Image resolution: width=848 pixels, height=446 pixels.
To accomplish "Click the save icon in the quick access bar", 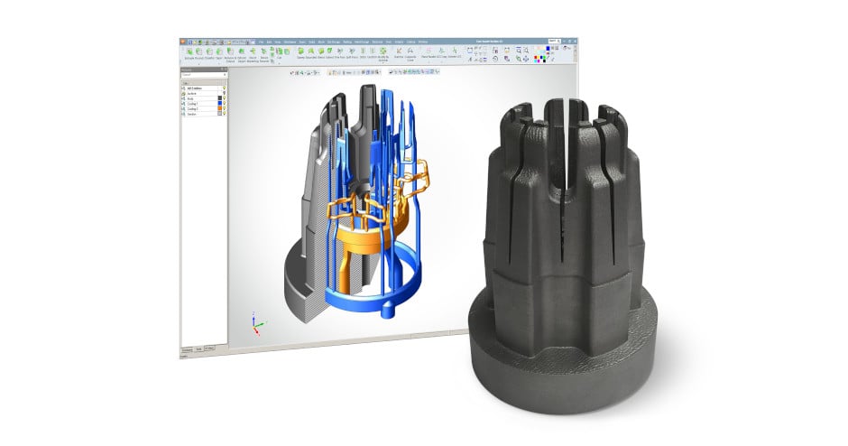I will coord(191,42).
